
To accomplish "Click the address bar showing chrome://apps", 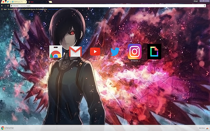I will pyautogui.click(x=107, y=6).
